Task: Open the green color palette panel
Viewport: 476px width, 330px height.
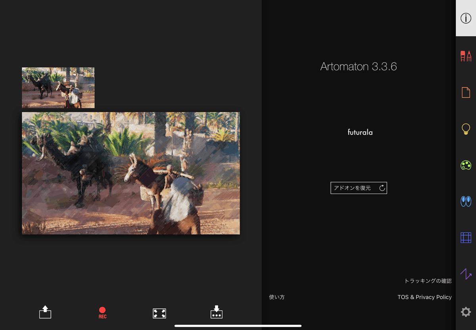Action: 466,165
